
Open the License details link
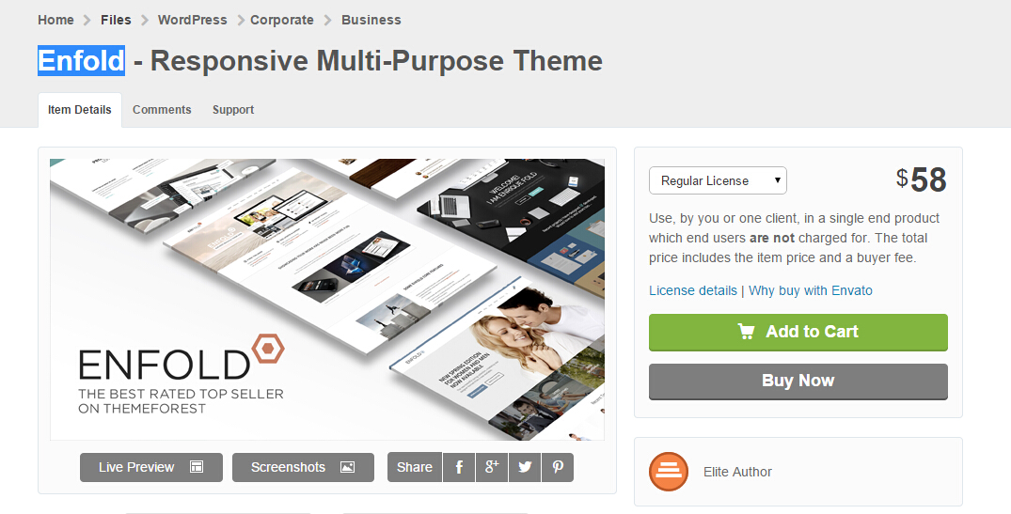point(692,290)
